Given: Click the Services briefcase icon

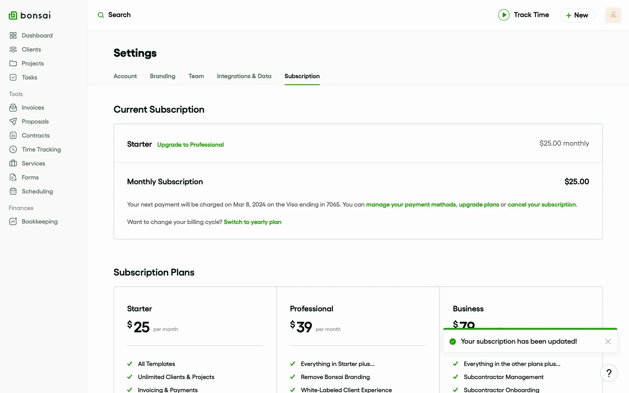Looking at the screenshot, I should tap(13, 163).
